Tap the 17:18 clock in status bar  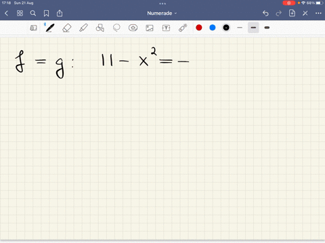pos(6,3)
